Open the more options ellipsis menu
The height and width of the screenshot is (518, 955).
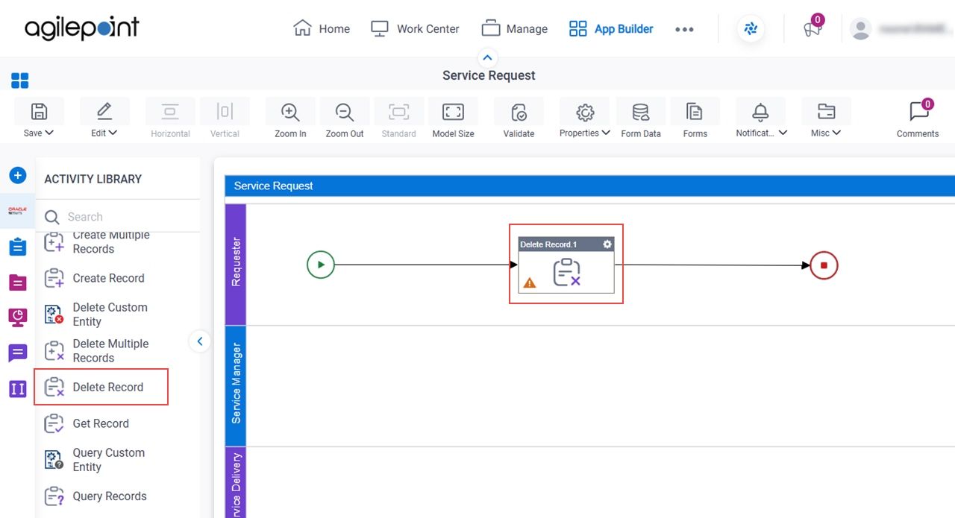coord(684,29)
